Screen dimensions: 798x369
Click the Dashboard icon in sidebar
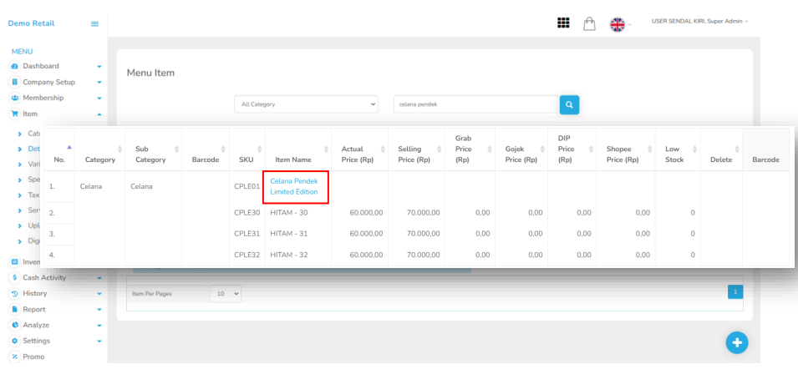click(14, 66)
